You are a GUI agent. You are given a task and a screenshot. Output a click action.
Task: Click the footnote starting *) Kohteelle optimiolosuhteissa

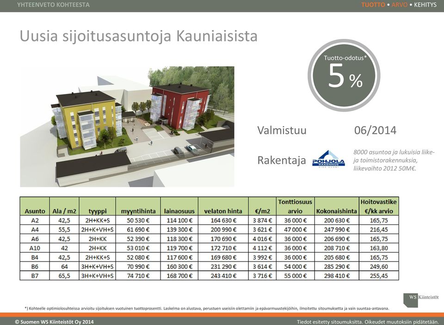point(207,308)
